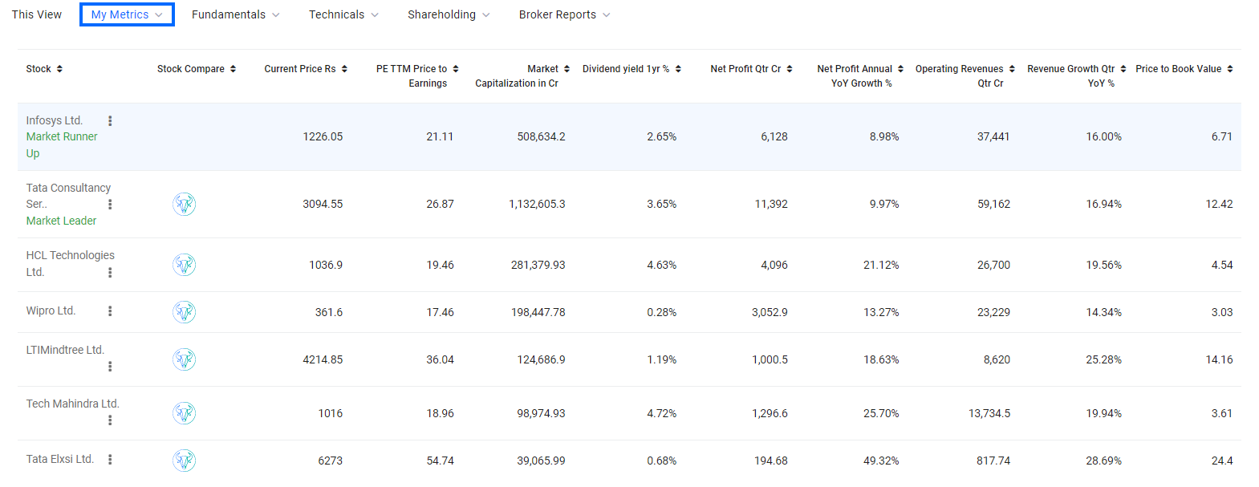Click HCL Technologies net profit 4,096
The height and width of the screenshot is (487, 1259).
(x=774, y=265)
